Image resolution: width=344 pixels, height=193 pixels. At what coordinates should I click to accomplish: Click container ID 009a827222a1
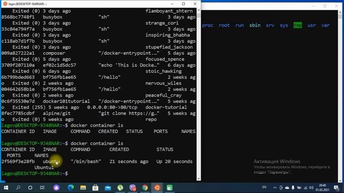pyautogui.click(x=18, y=53)
